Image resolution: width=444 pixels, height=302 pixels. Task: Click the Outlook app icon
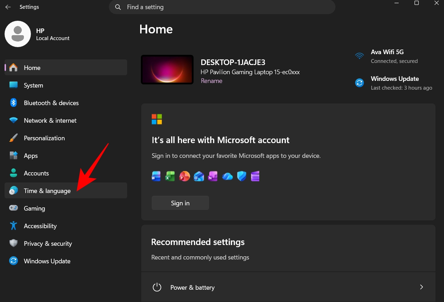coord(199,176)
